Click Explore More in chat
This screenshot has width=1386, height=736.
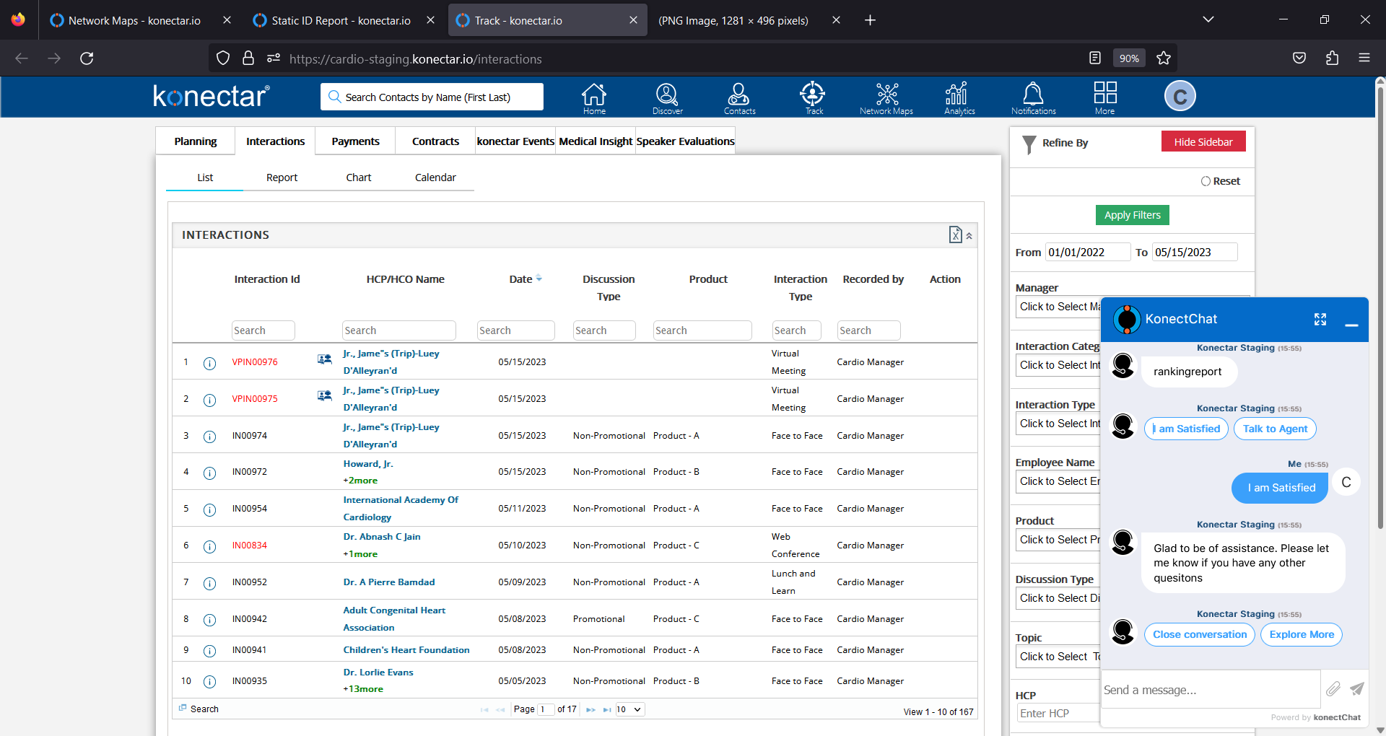(1302, 635)
